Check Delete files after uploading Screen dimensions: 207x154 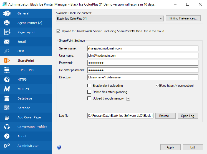pyautogui.click(x=89, y=92)
